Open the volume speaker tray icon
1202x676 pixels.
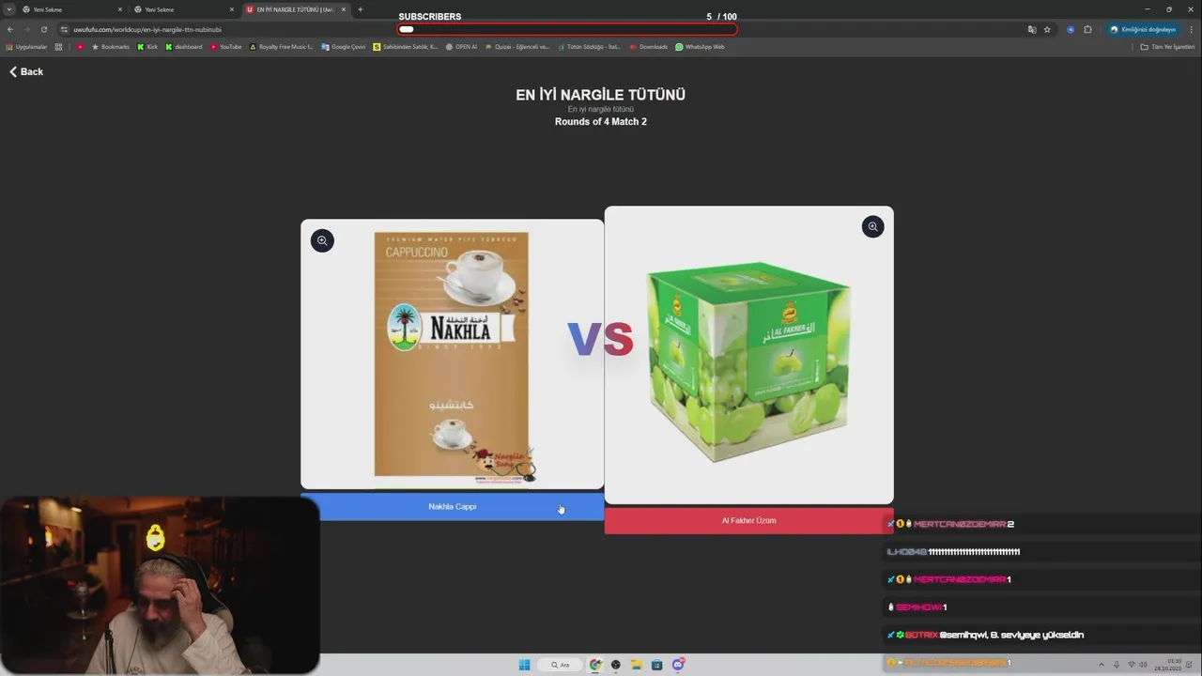coord(1142,665)
